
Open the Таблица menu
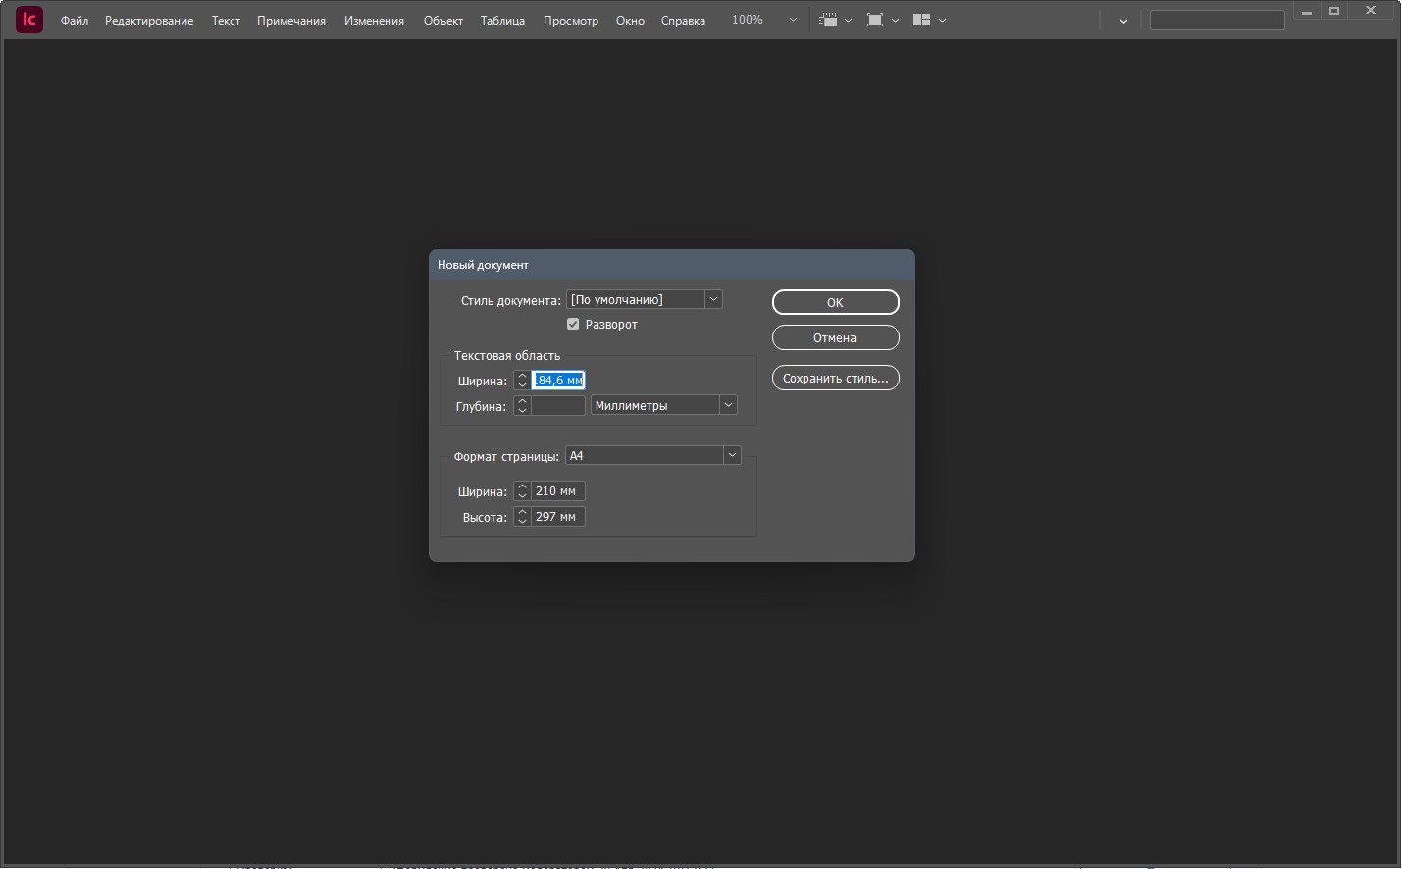point(502,21)
